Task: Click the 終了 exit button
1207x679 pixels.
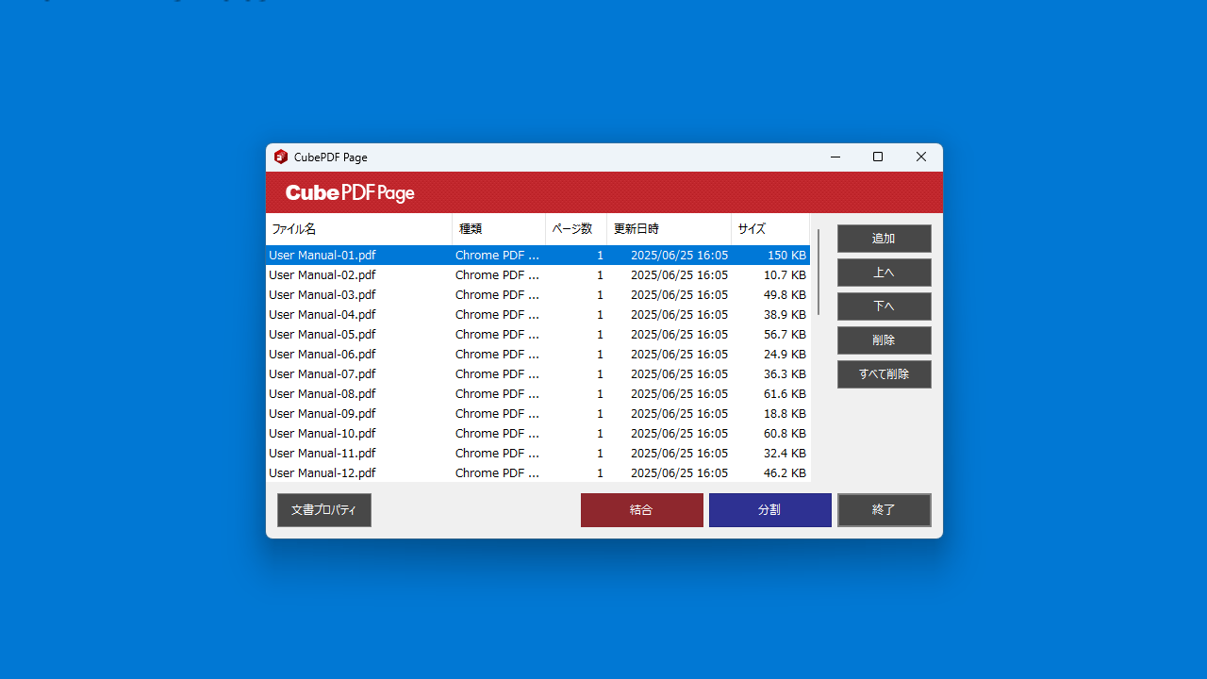Action: [x=885, y=510]
